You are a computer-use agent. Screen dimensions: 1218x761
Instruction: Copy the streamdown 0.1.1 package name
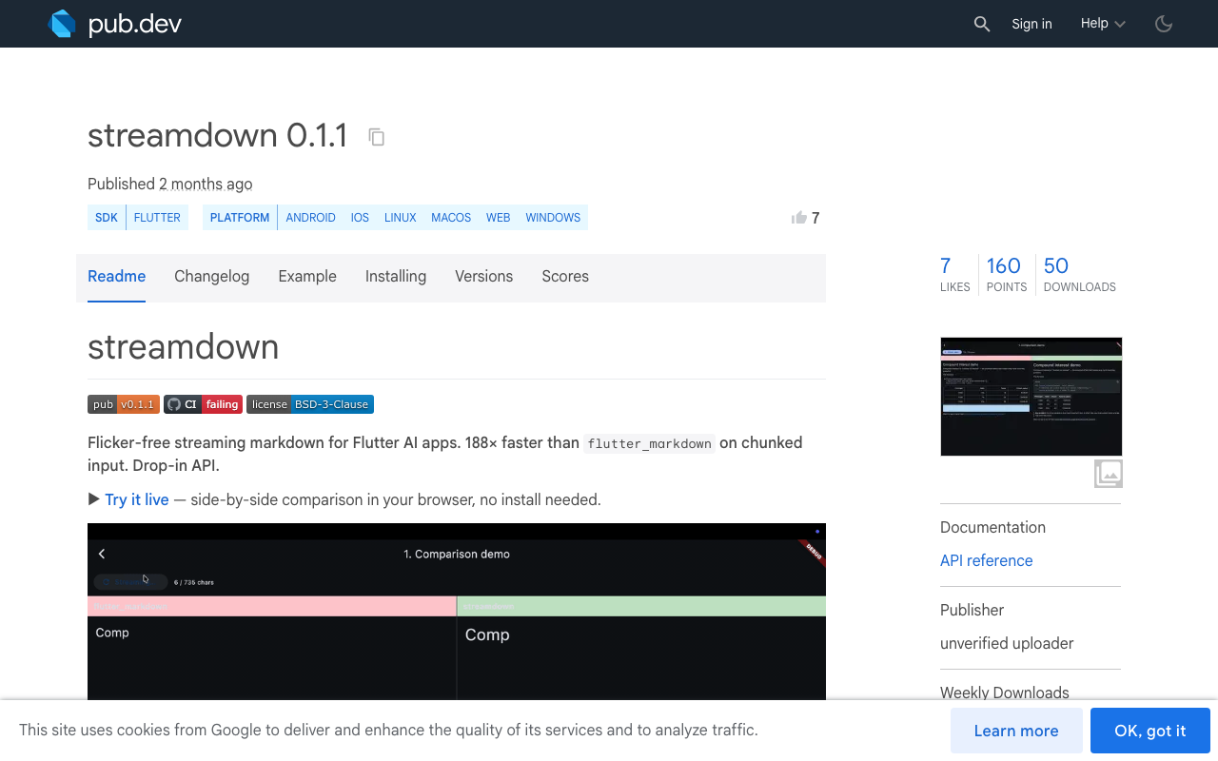click(x=377, y=137)
